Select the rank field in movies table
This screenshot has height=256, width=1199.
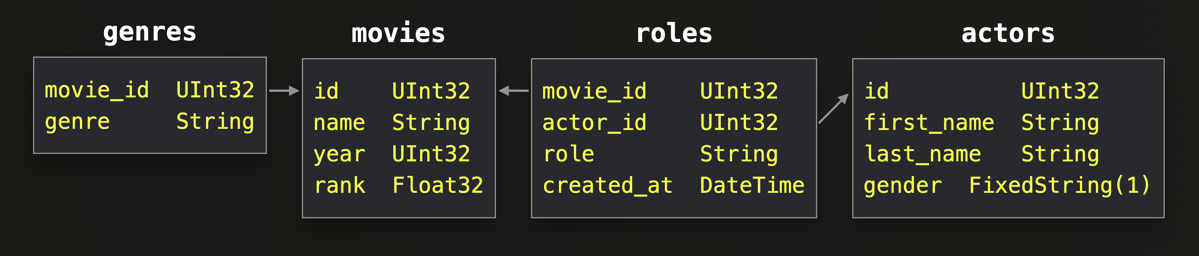(x=339, y=185)
